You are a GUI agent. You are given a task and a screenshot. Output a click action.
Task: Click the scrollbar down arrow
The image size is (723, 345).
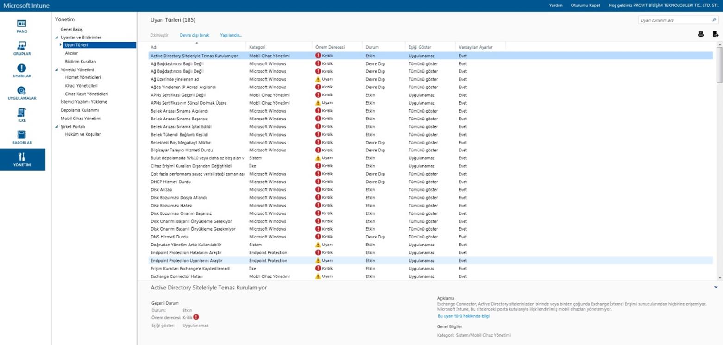719,277
